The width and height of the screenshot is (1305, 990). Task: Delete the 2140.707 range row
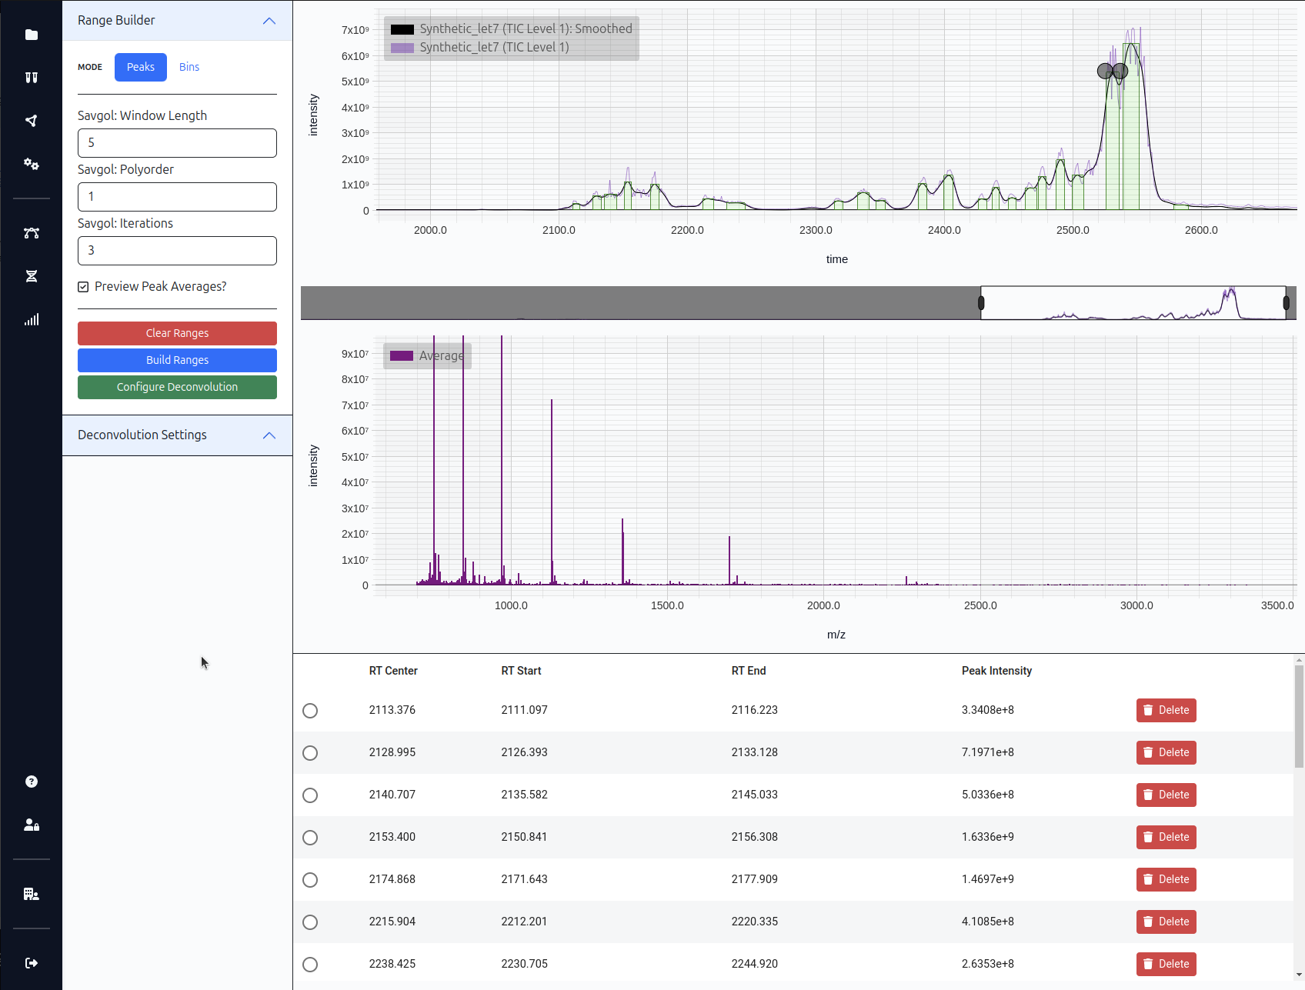(1166, 795)
